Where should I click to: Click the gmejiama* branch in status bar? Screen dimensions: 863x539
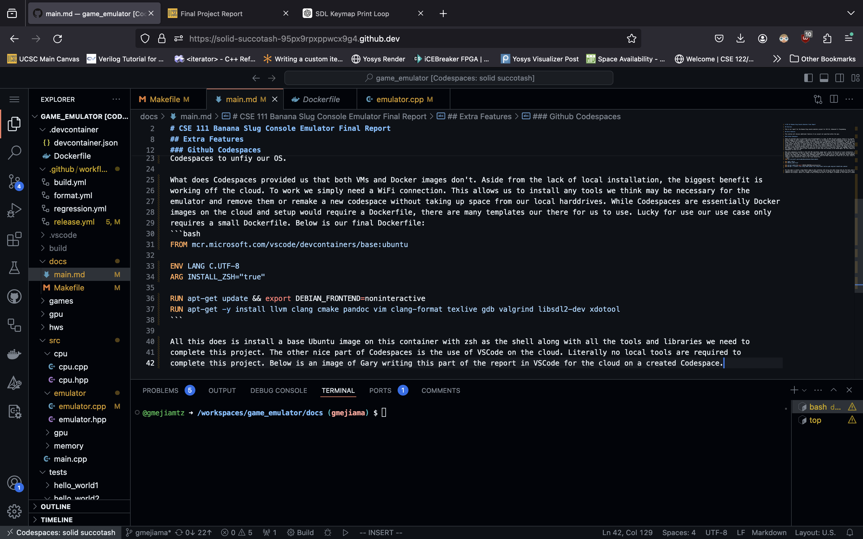tap(148, 532)
